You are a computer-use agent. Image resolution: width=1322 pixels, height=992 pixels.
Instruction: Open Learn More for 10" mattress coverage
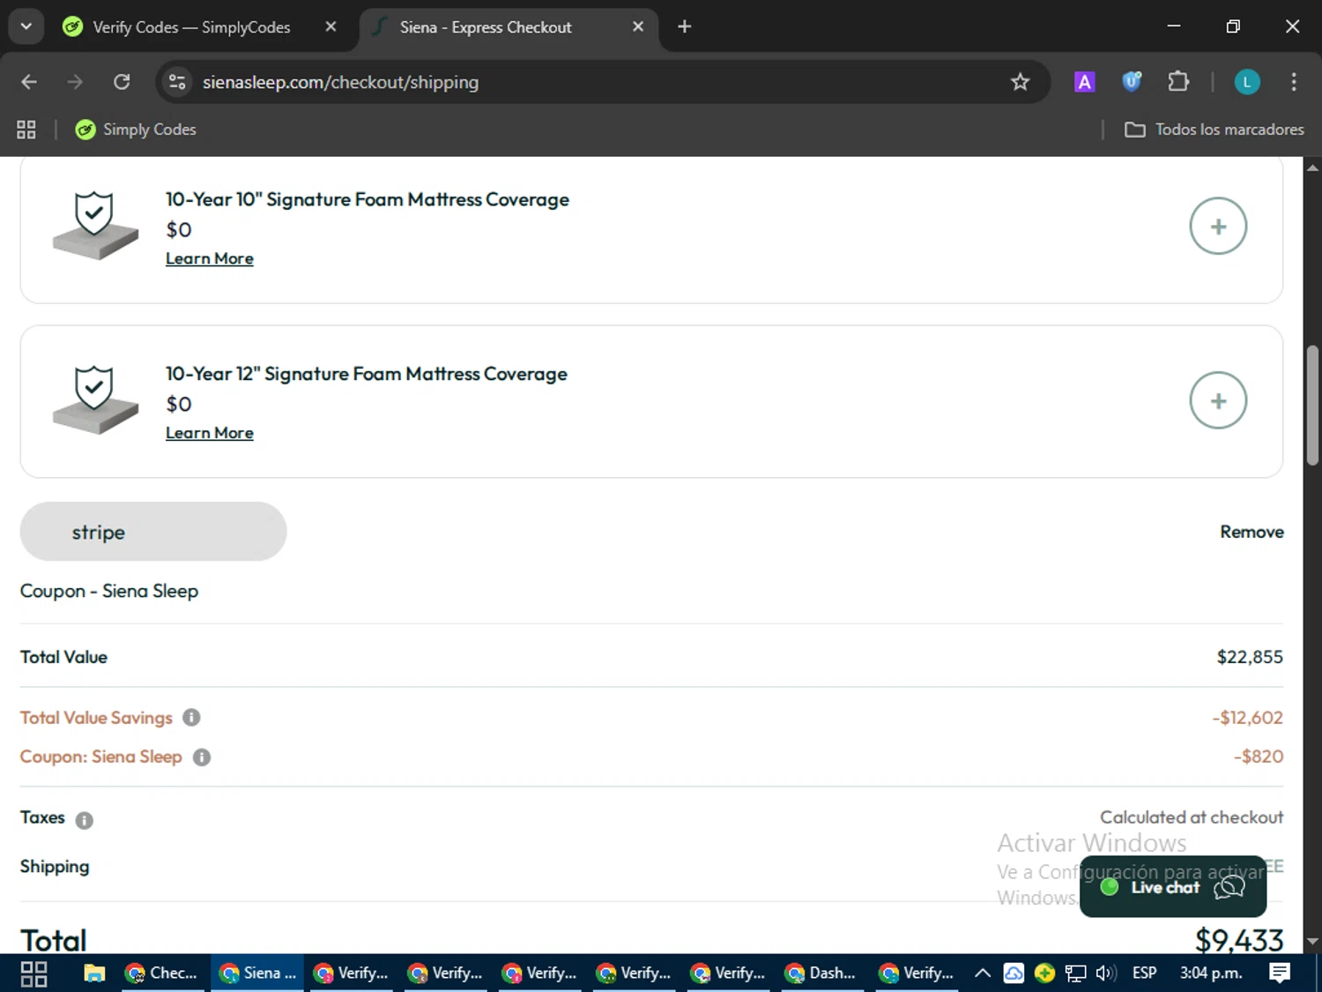pyautogui.click(x=210, y=258)
